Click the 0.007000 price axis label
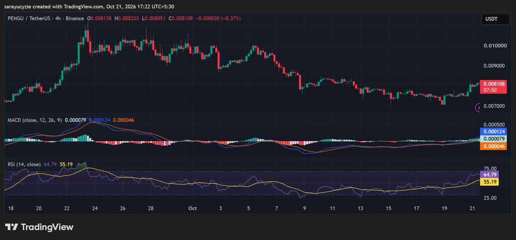This screenshot has width=516, height=240. tap(495, 106)
